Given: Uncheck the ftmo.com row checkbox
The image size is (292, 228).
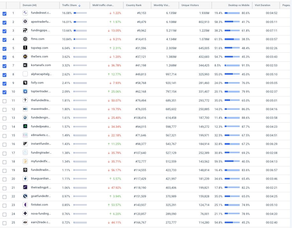Looking at the screenshot, I should 4,40.
